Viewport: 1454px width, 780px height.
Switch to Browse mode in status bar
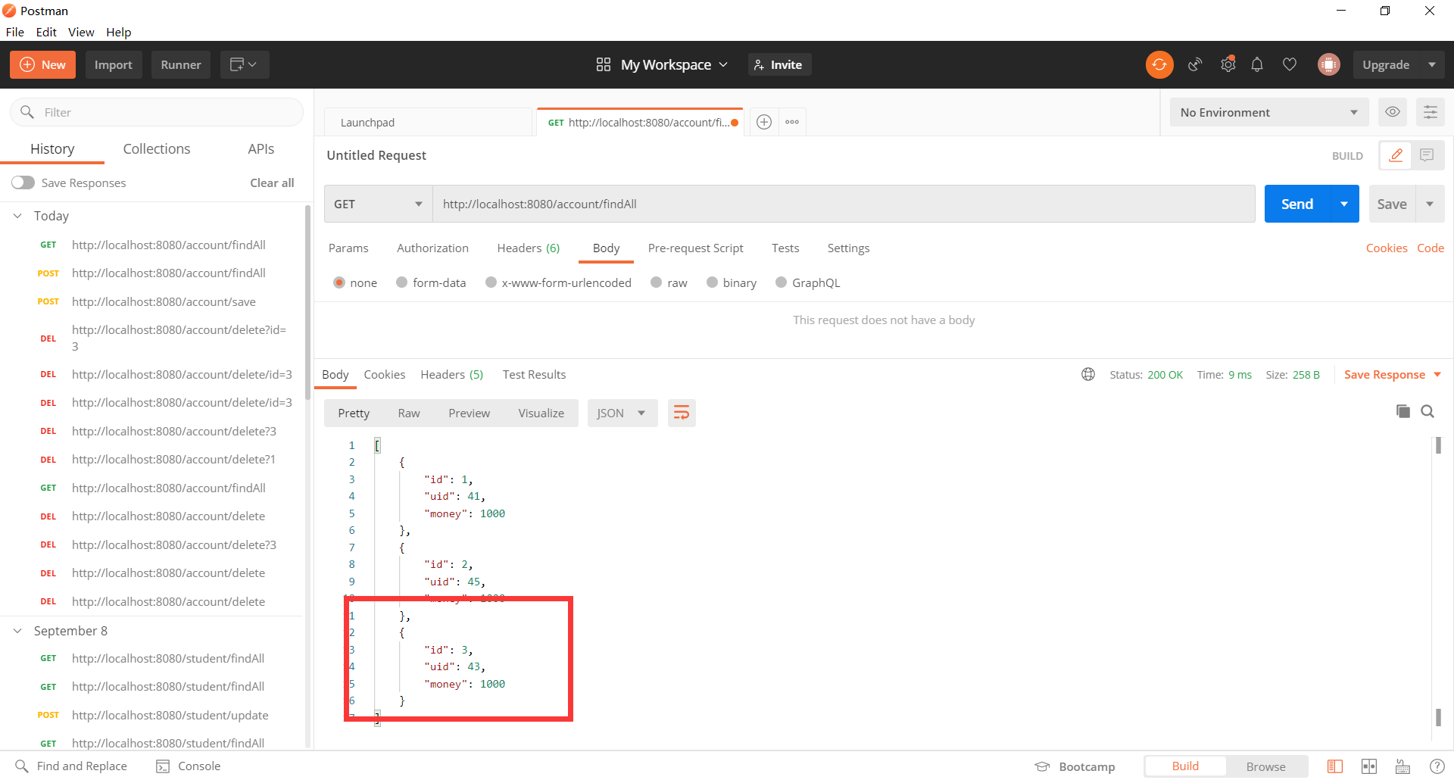point(1266,766)
